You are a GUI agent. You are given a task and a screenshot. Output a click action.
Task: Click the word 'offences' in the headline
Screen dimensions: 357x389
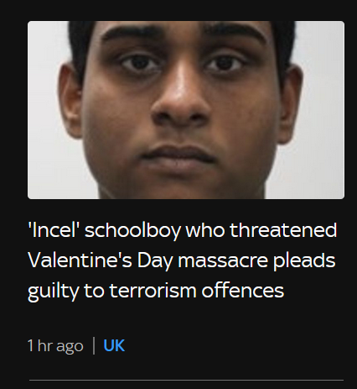tap(243, 290)
